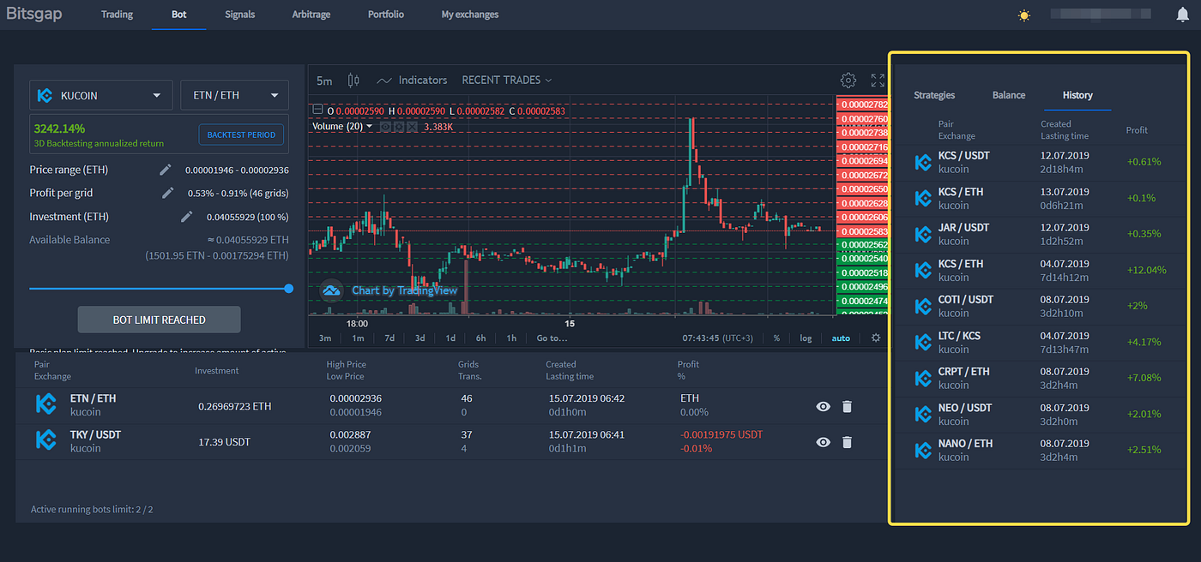This screenshot has height=562, width=1201.
Task: Switch to Balance tab
Action: pyautogui.click(x=1009, y=95)
